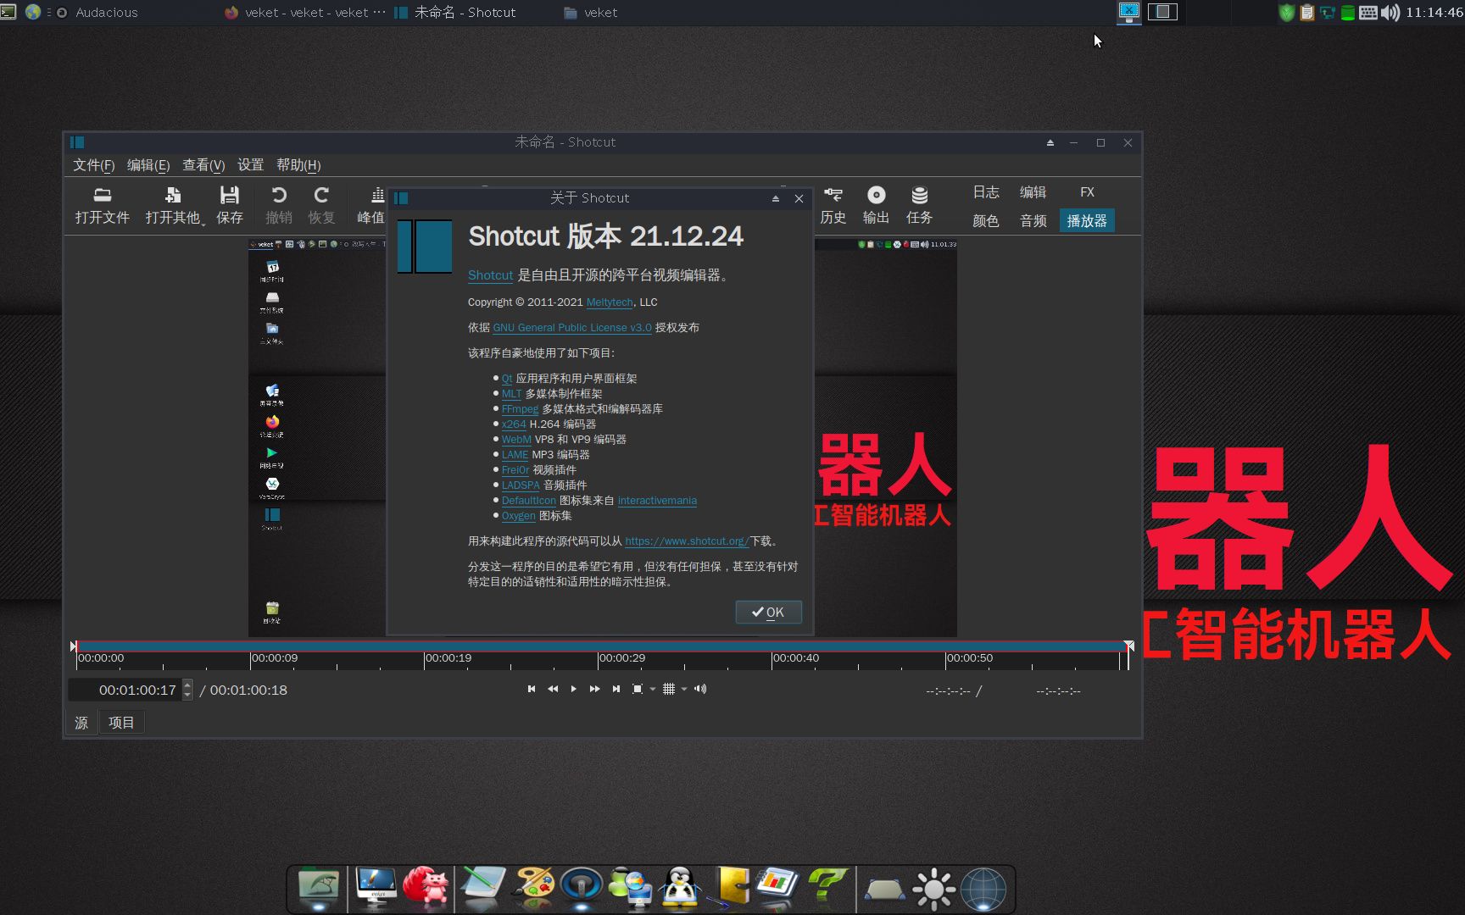Open the interactivemania link
The image size is (1465, 915).
657,501
